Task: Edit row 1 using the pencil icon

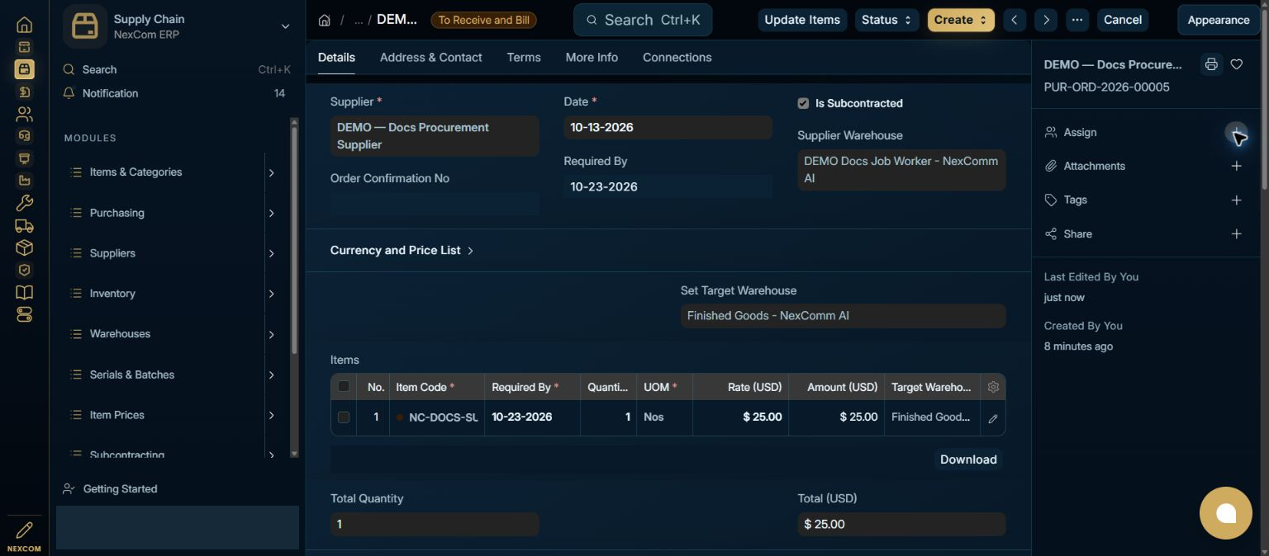Action: 993,418
